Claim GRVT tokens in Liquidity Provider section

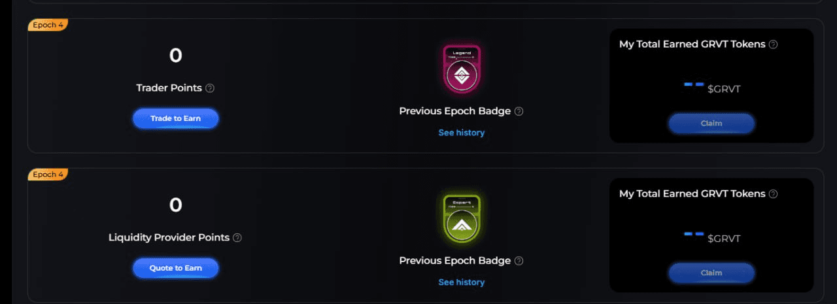click(x=711, y=273)
